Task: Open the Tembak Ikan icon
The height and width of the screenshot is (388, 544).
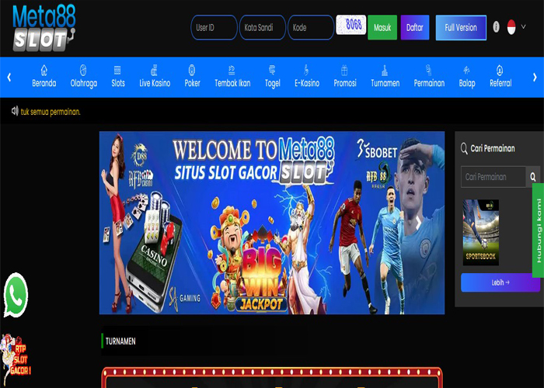Action: click(x=232, y=70)
